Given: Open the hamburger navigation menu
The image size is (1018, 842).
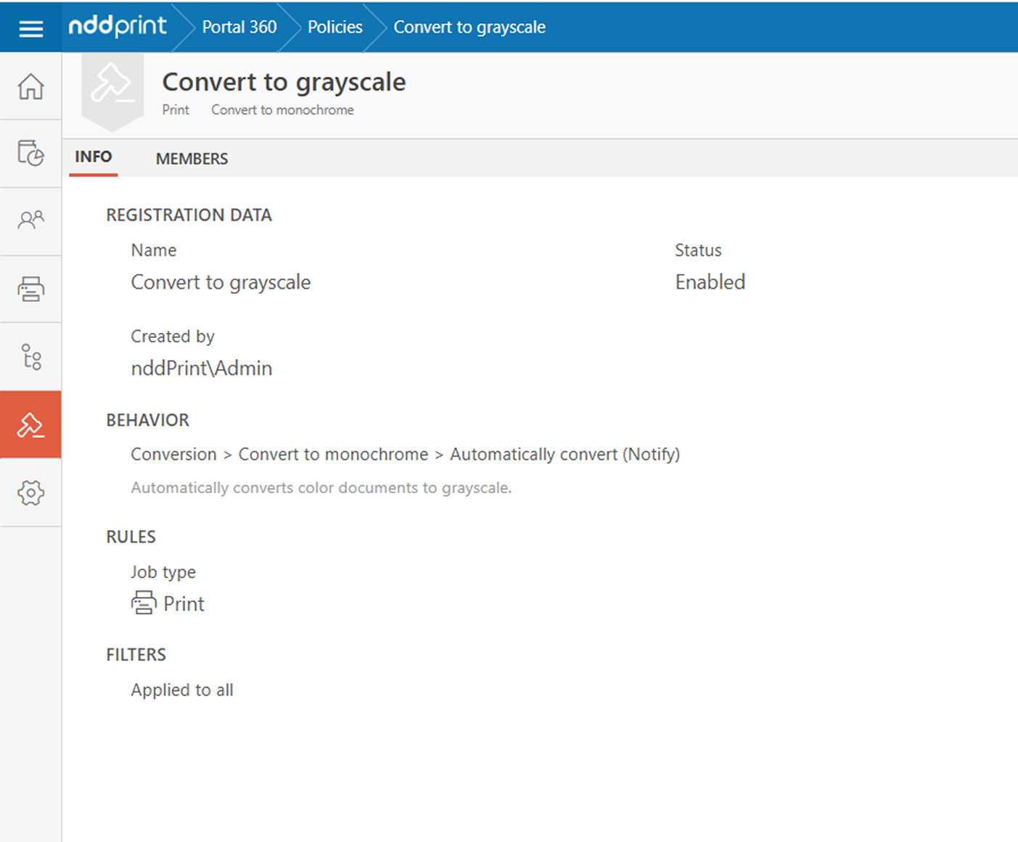Looking at the screenshot, I should (x=30, y=28).
